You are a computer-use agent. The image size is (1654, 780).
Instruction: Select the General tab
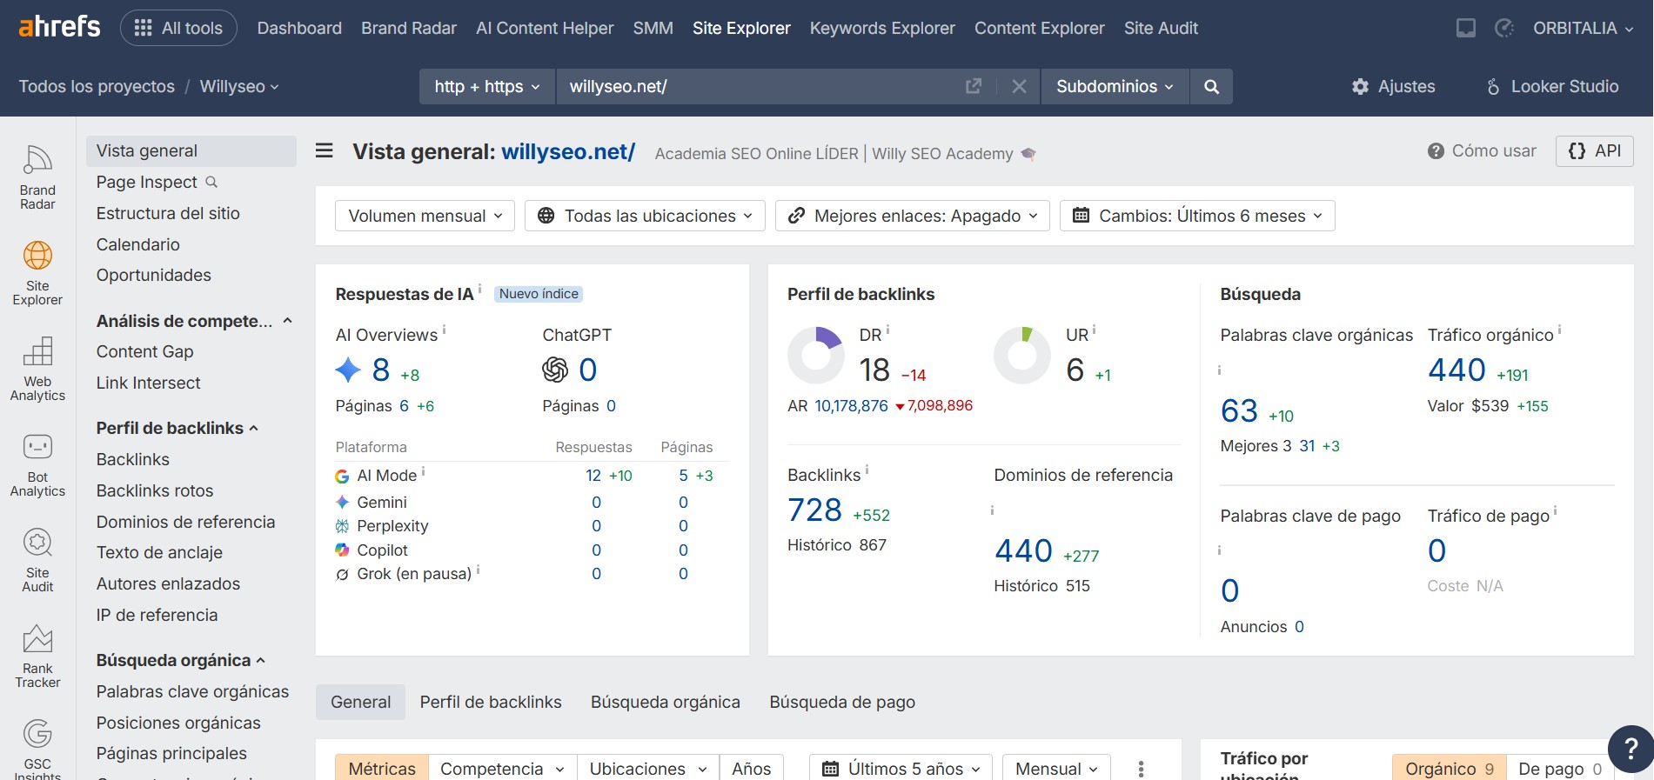(360, 702)
